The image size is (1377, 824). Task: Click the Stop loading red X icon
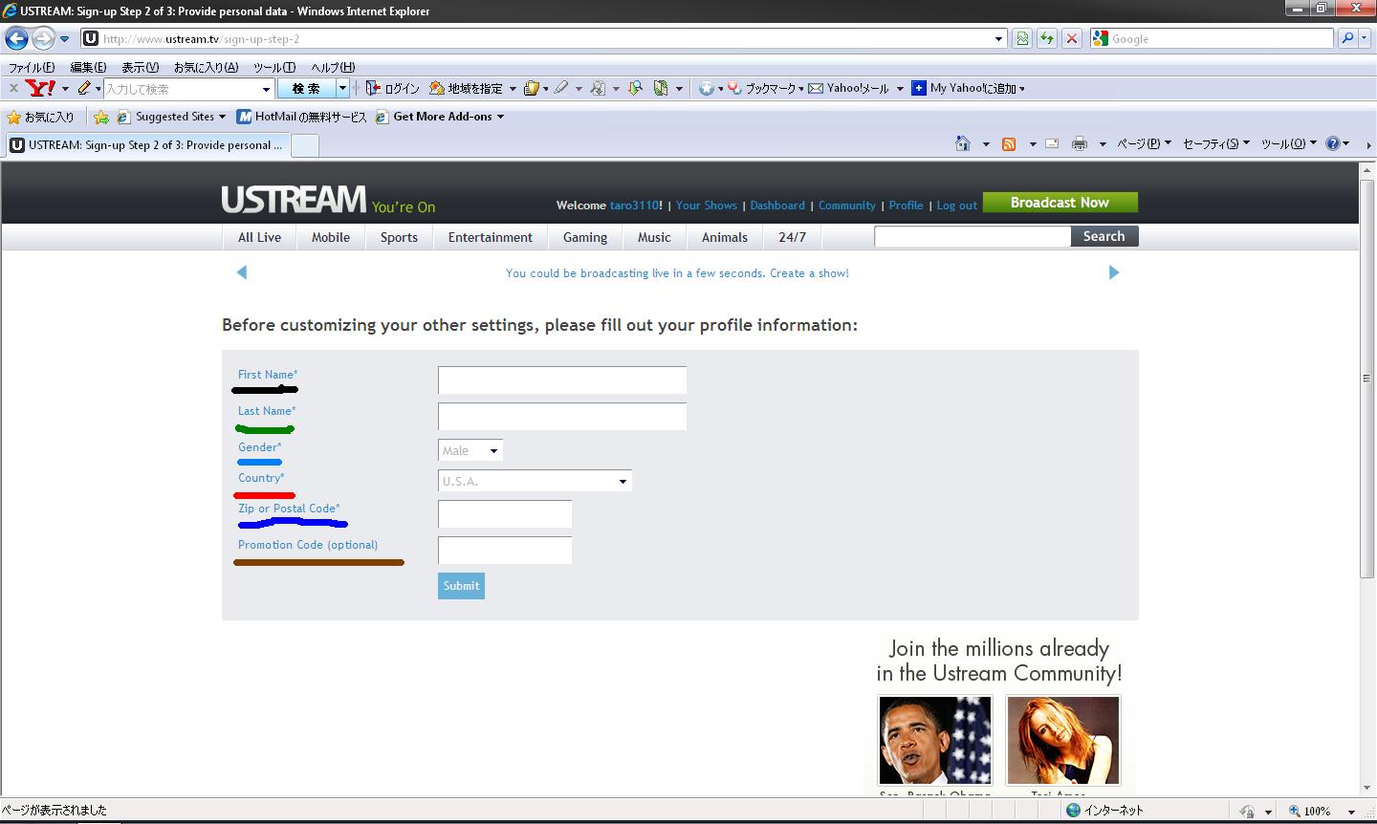(1072, 39)
